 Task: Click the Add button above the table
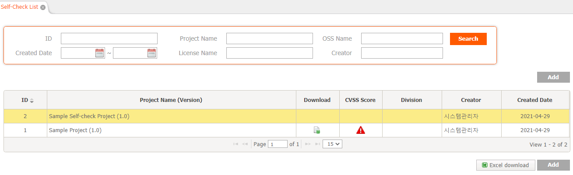pos(553,77)
